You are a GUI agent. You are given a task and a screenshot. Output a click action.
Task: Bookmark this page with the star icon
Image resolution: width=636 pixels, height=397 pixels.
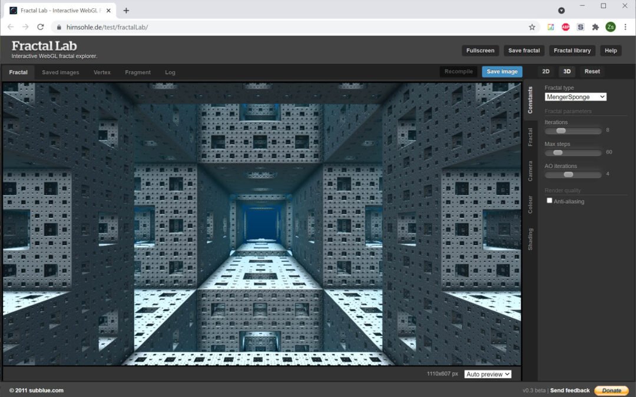point(532,27)
